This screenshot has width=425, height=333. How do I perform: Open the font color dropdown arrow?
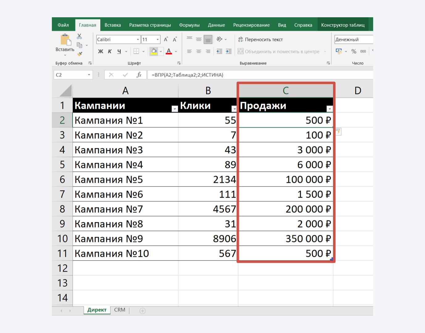[x=176, y=51]
